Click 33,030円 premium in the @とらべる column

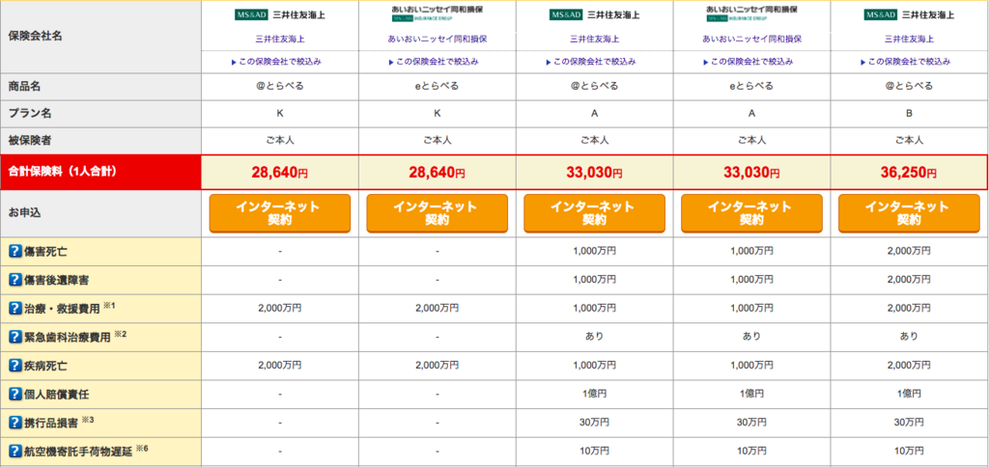tap(595, 172)
